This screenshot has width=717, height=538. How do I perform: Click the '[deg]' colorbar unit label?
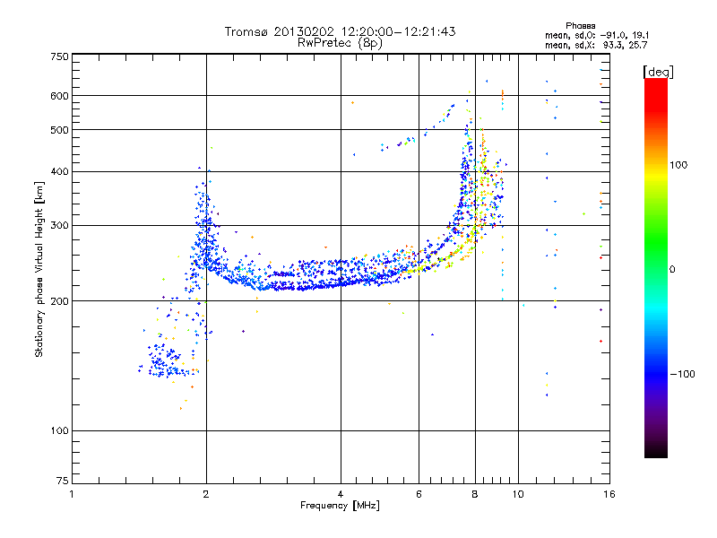point(658,72)
